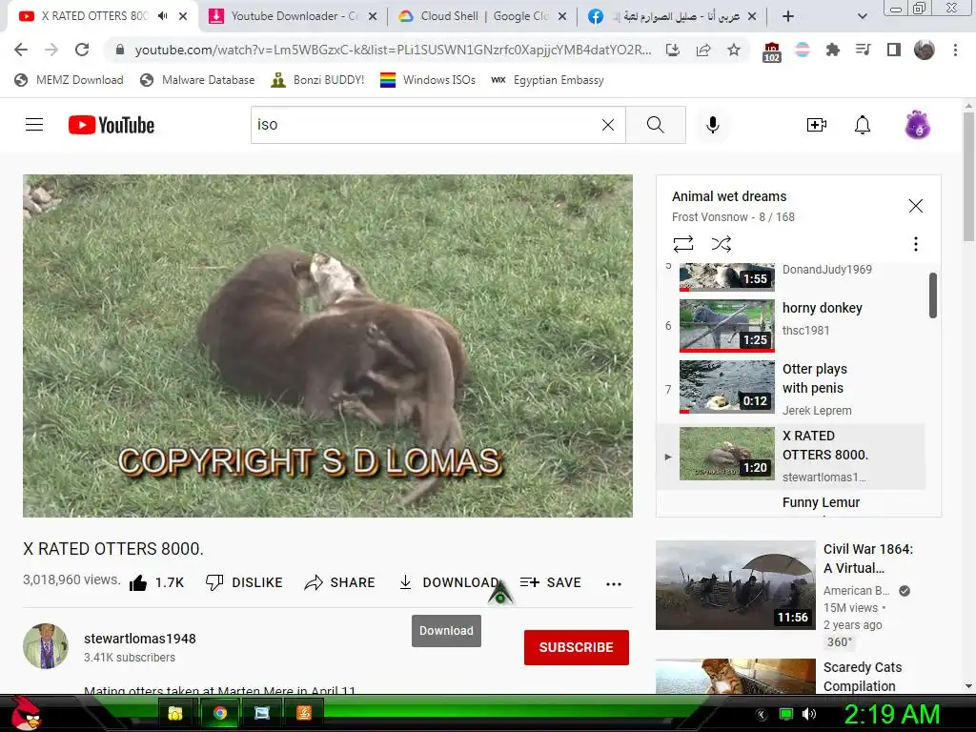Image resolution: width=976 pixels, height=732 pixels.
Task: Open the striped circle extension icon
Action: [x=803, y=50]
